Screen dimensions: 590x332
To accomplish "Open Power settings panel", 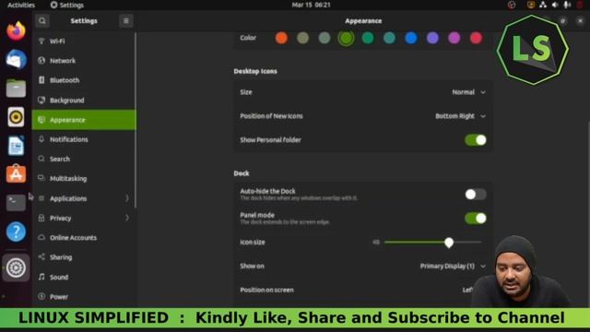I will (84, 296).
